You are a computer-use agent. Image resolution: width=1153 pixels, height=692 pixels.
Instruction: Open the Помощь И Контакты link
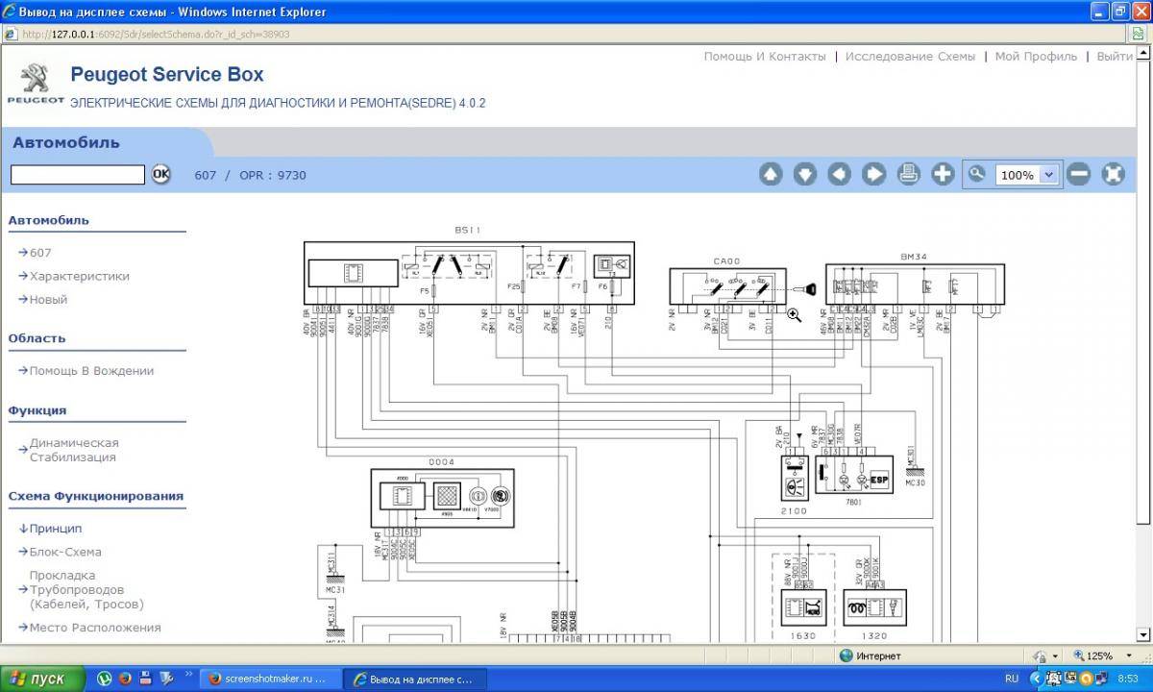point(764,57)
